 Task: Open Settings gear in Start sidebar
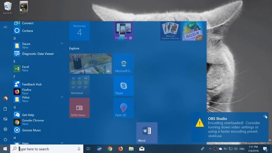click(x=5, y=129)
